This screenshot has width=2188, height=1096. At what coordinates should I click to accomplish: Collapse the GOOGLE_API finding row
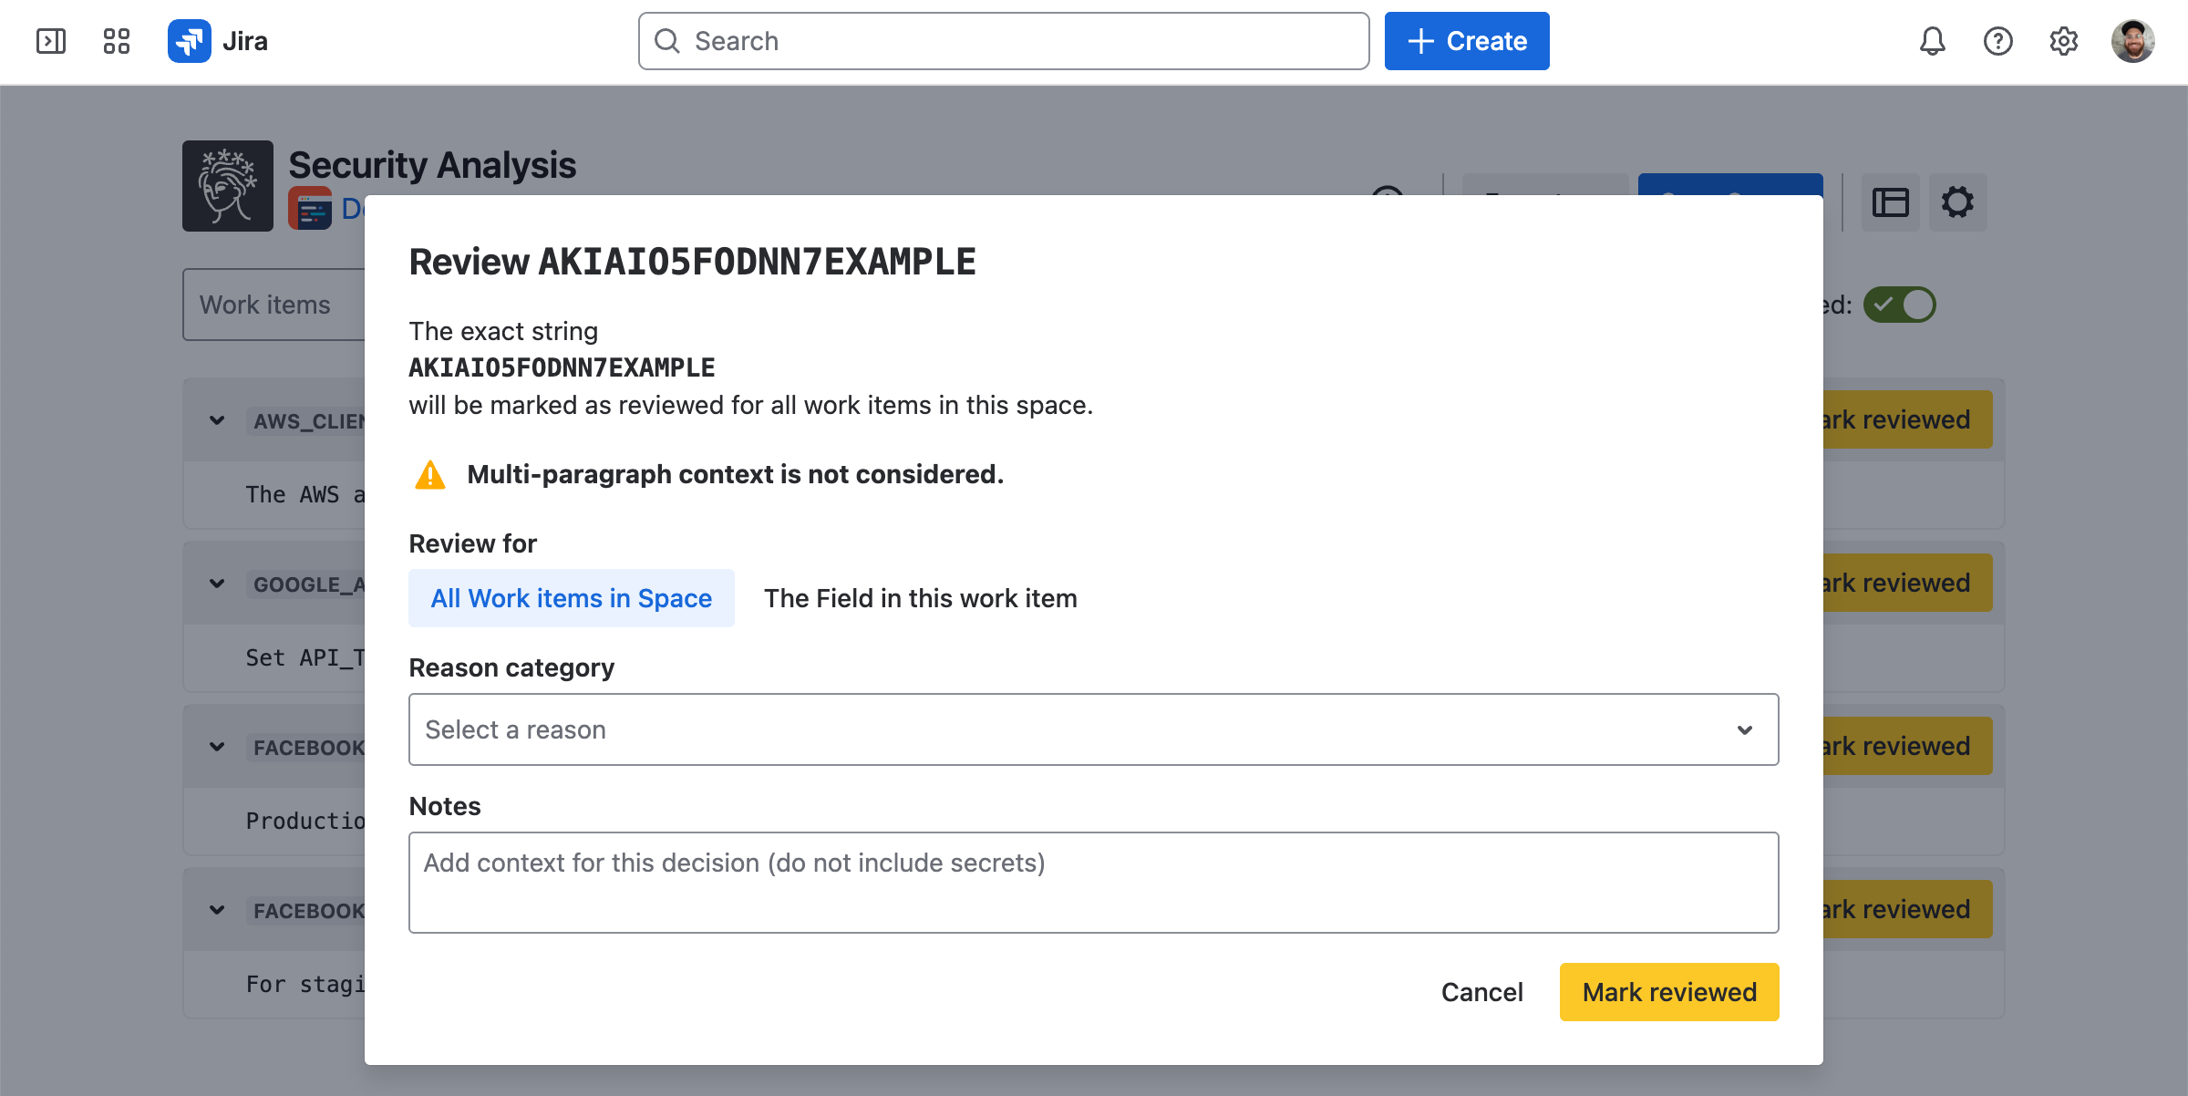217,584
